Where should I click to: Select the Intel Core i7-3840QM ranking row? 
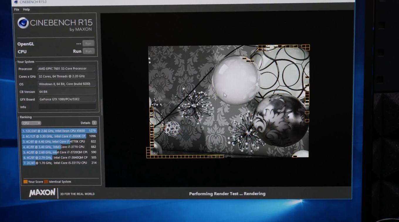tap(59, 157)
